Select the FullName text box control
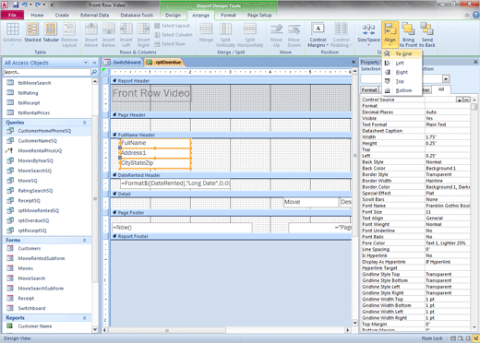 (x=155, y=143)
